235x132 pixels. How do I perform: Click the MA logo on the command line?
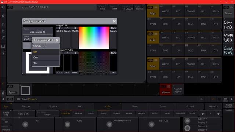click(10, 99)
